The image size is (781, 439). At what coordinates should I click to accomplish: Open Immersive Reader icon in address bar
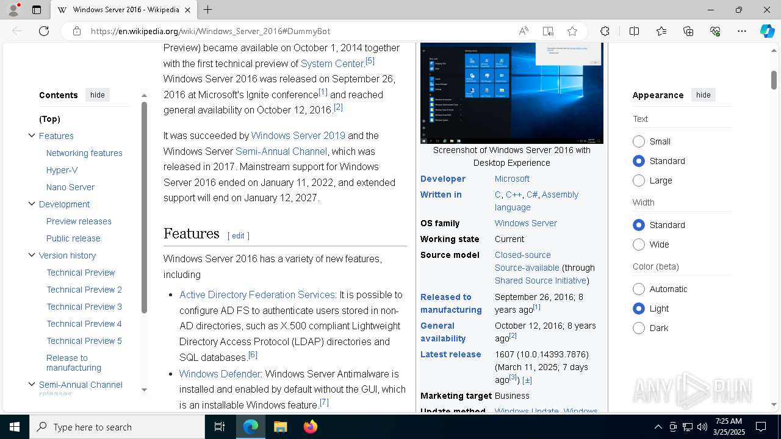click(548, 31)
